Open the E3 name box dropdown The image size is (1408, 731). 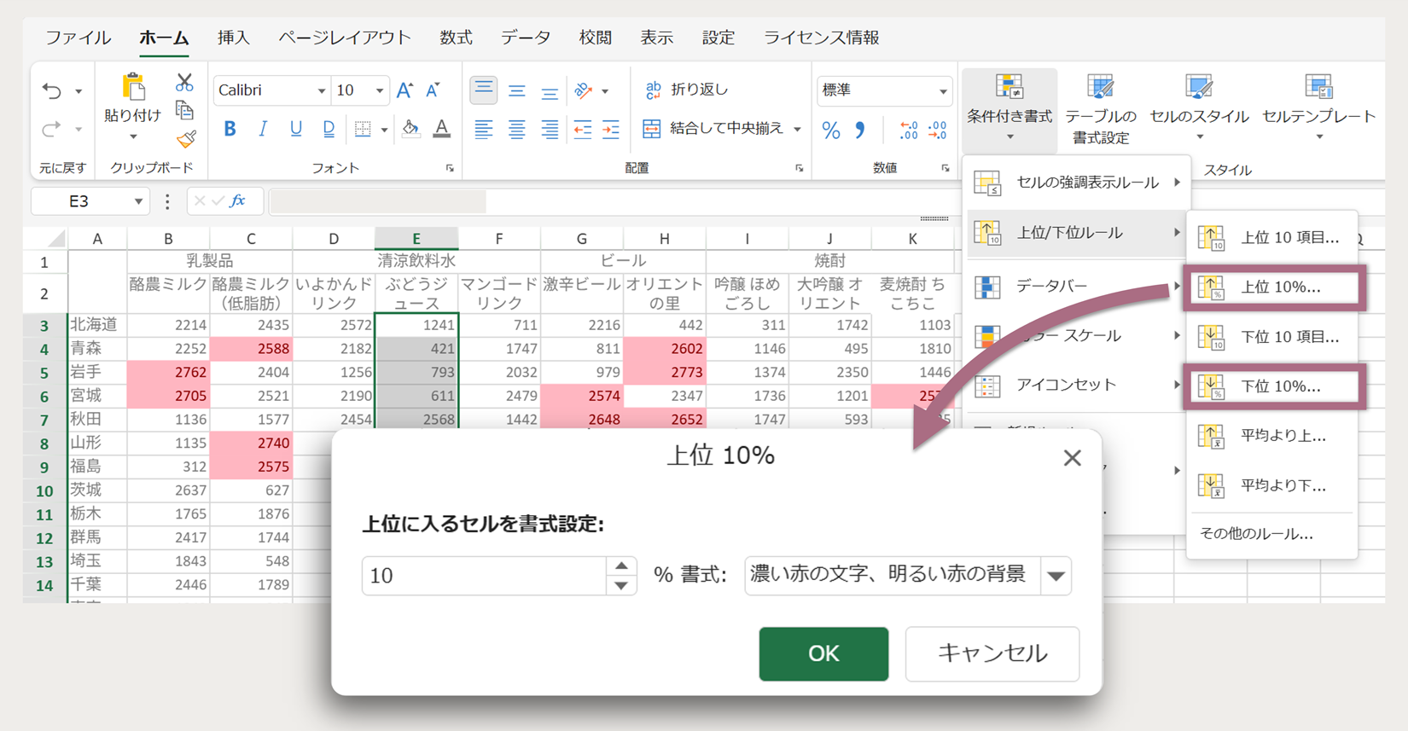[138, 201]
